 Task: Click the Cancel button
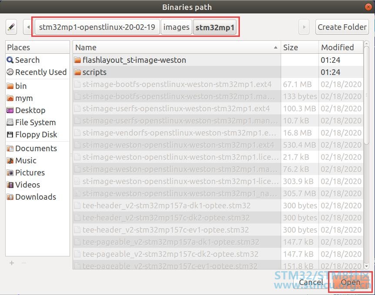[x=311, y=282]
